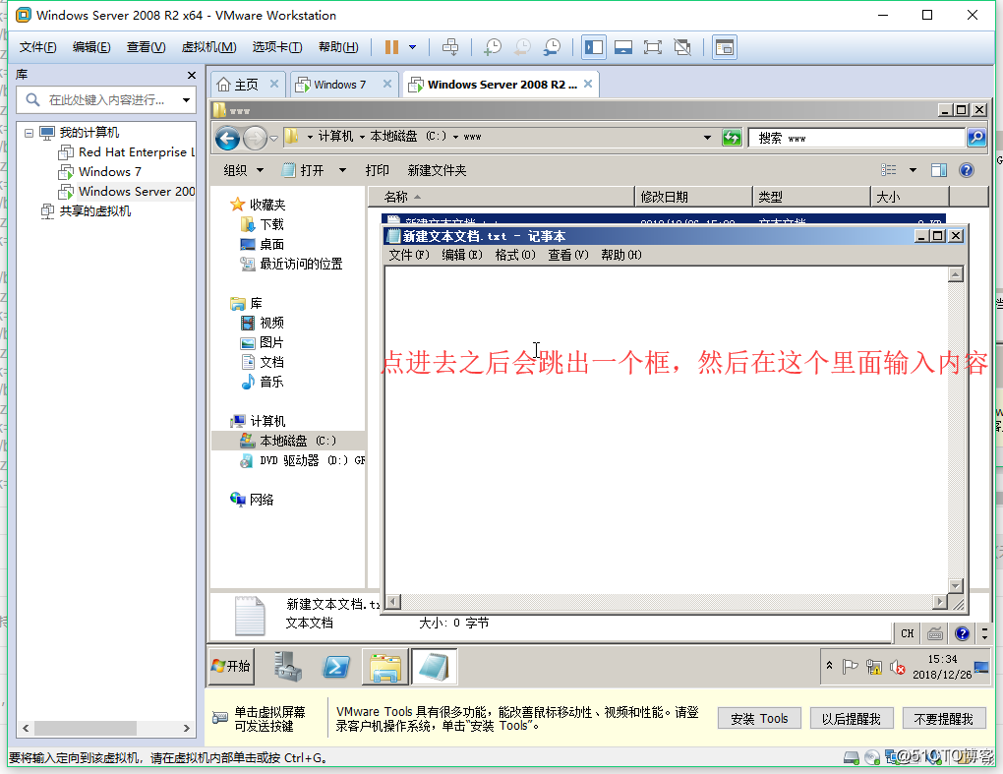Toggle the Explorer preview pane
Viewport: 1003px width, 774px height.
coord(939,170)
